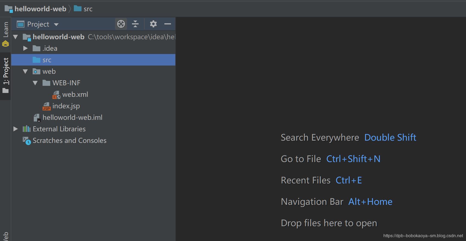Select helloworld-web.iml in the tree
The width and height of the screenshot is (466, 241).
(93, 118)
